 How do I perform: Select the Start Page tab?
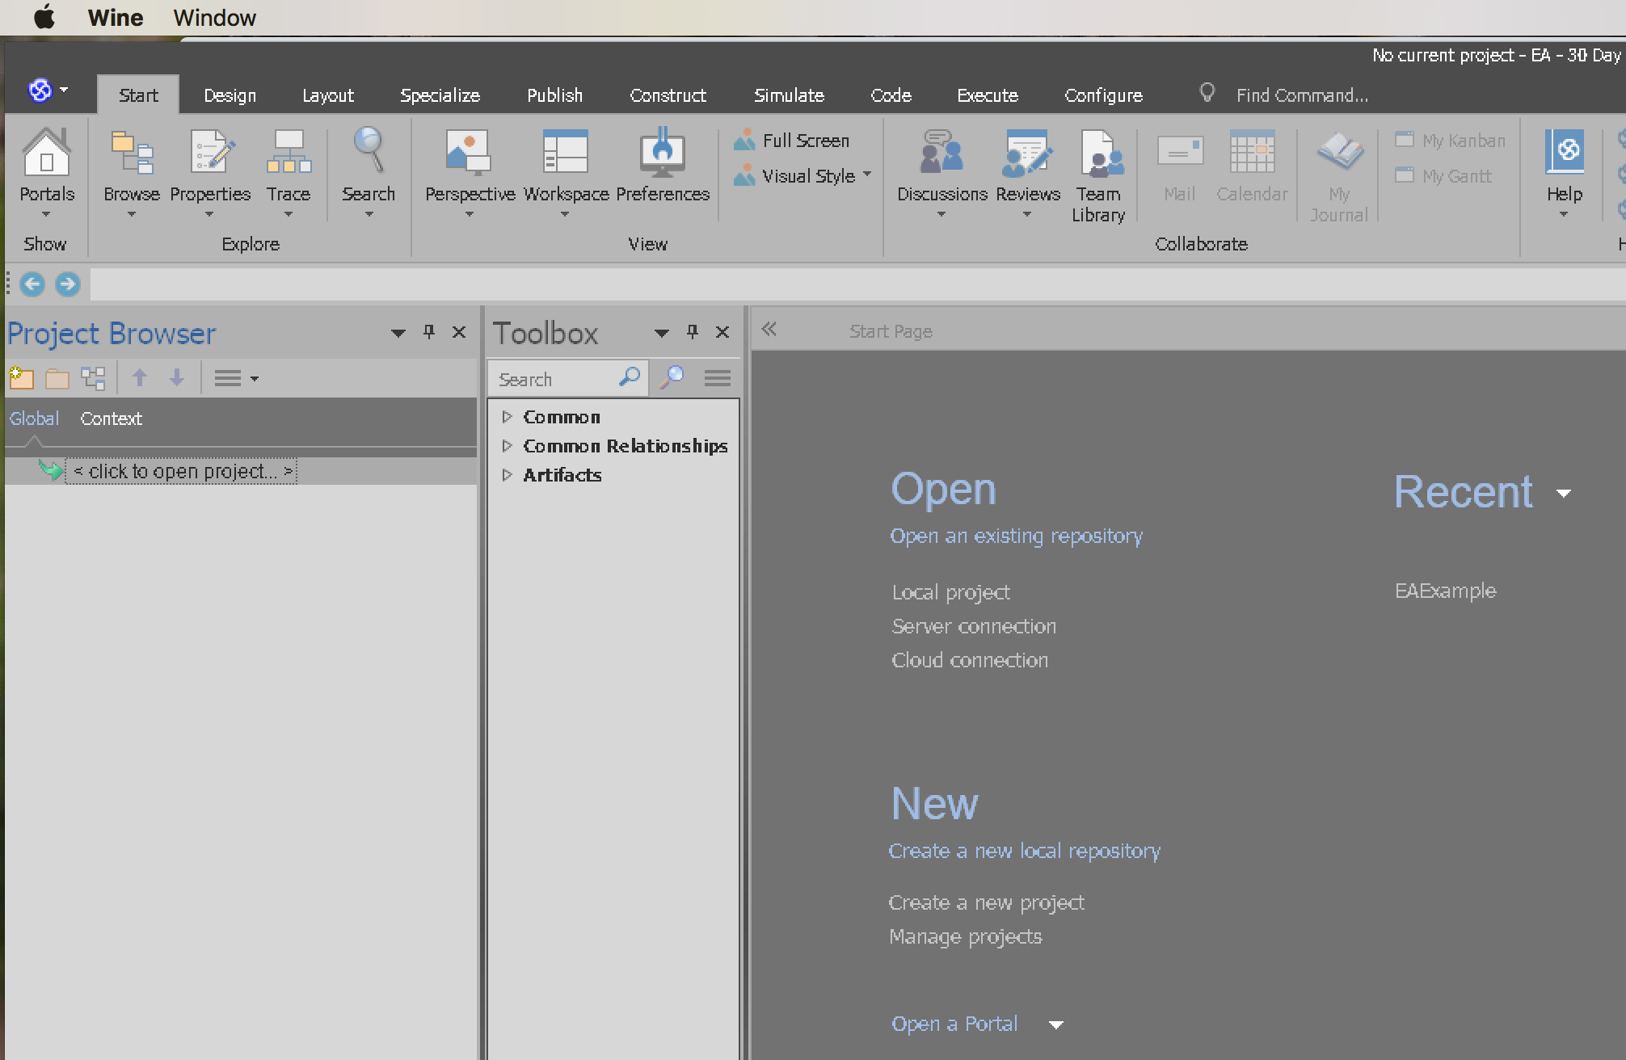pyautogui.click(x=891, y=331)
